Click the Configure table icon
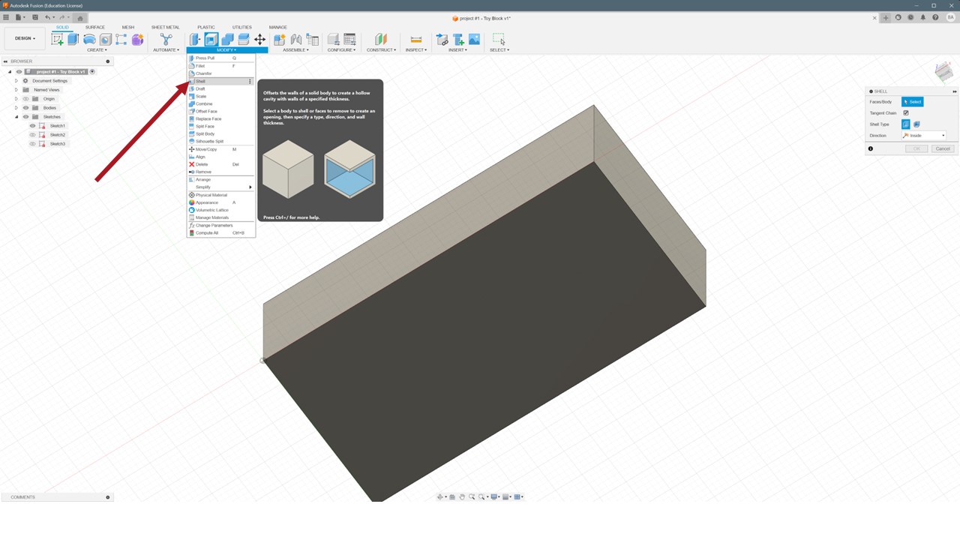 (349, 39)
